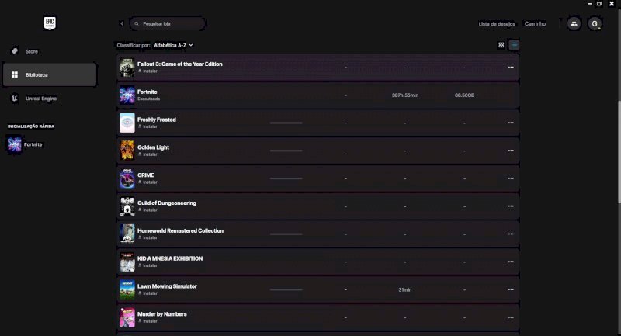Go back with the arrow button
This screenshot has width=621, height=336.
coord(121,24)
